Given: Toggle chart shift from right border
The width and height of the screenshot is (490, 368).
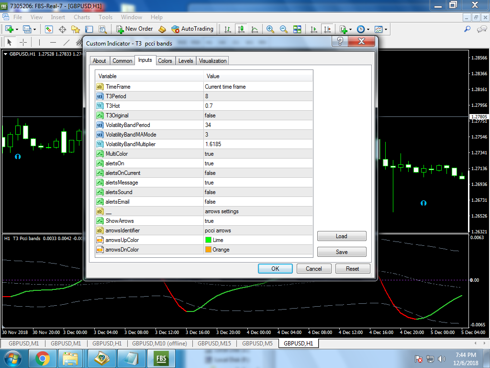Looking at the screenshot, I should pyautogui.click(x=327, y=29).
